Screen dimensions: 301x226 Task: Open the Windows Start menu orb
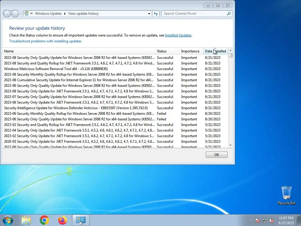click(x=8, y=220)
